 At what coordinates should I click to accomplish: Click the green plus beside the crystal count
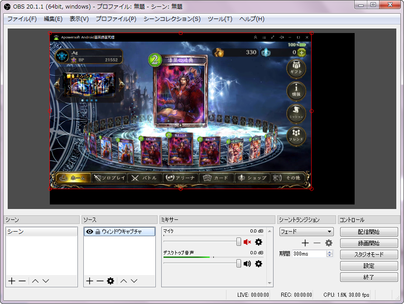click(x=302, y=52)
